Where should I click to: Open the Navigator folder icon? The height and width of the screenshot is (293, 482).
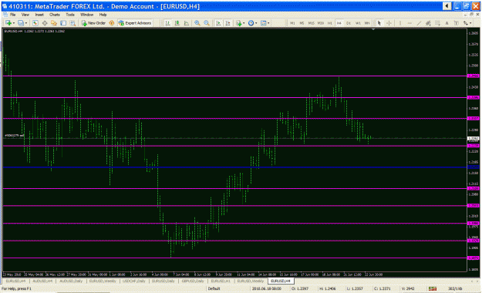[x=54, y=23]
